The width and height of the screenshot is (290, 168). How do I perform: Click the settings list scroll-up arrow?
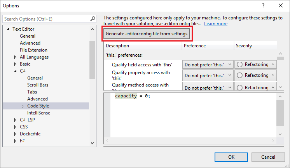pos(280,54)
